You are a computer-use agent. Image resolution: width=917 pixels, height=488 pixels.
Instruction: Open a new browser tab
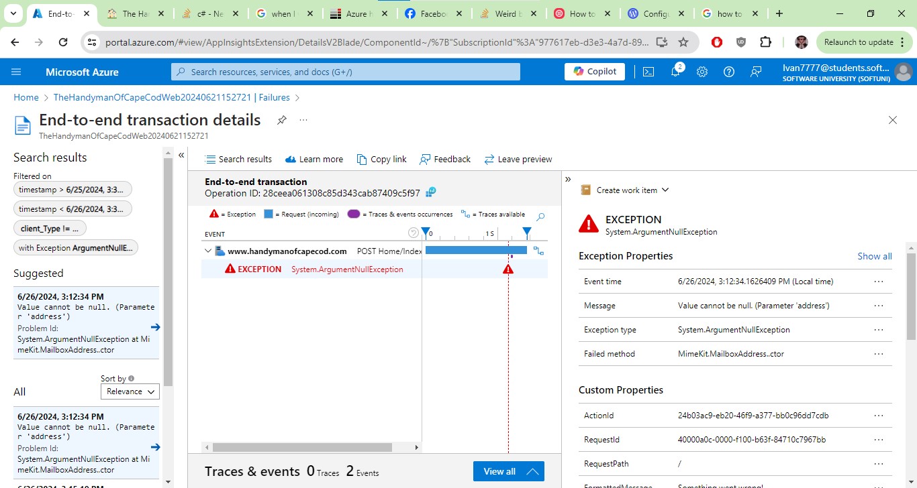(779, 13)
